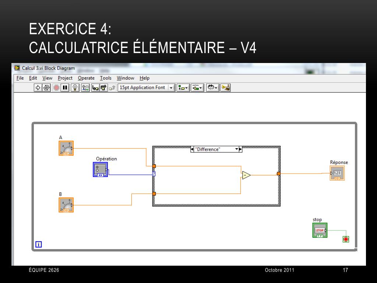Viewport: 377px width, 283px height.
Task: Click the Pause toolbar button
Action: pyautogui.click(x=65, y=88)
